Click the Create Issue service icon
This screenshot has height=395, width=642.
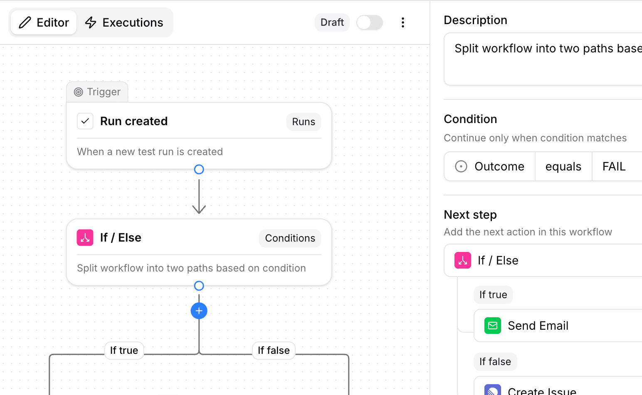tap(492, 390)
